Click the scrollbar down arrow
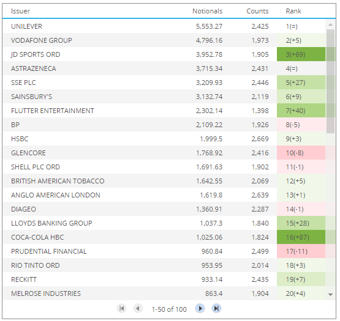 pos(330,294)
